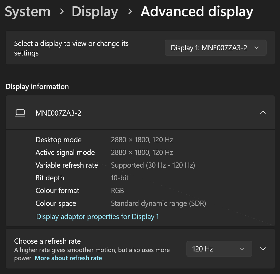This screenshot has height=274, width=280.
Task: Click the Active signal mode label
Action: point(65,152)
